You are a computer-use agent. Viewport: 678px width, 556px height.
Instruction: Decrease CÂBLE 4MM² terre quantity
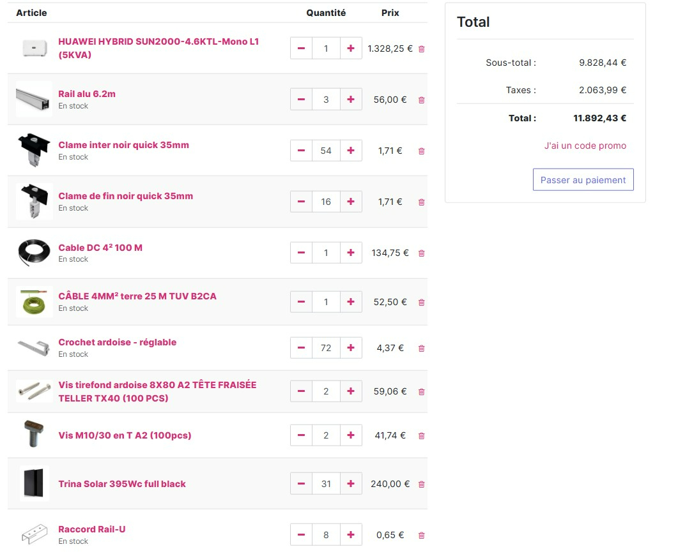click(302, 302)
